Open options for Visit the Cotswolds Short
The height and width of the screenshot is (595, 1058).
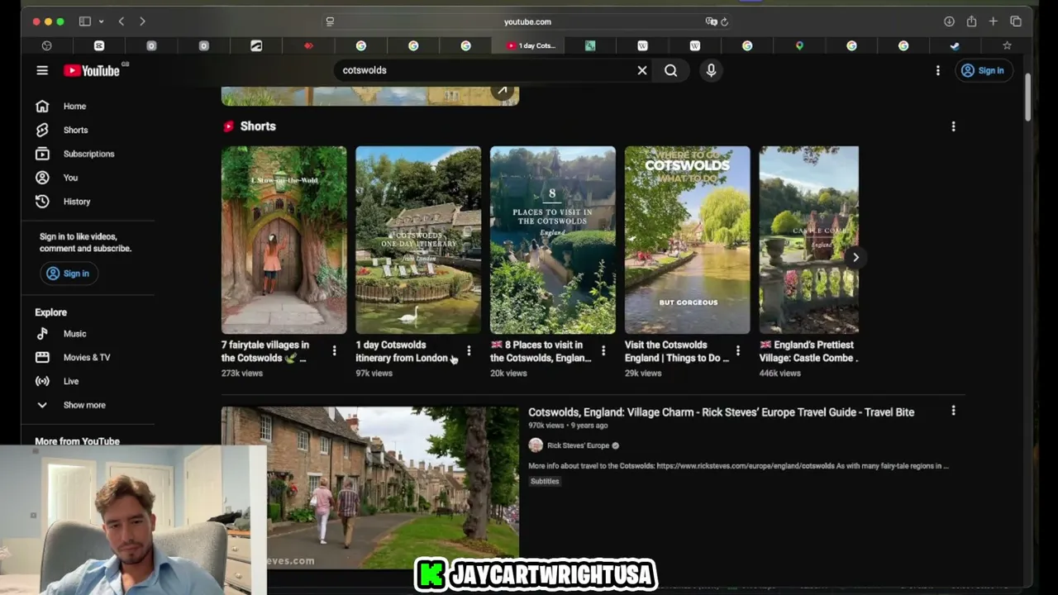[x=738, y=351]
